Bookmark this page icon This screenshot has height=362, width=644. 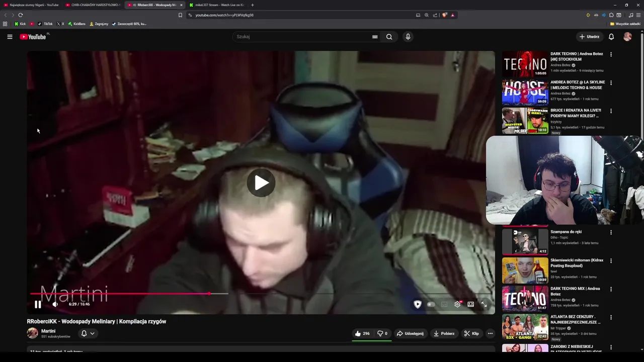click(x=180, y=15)
